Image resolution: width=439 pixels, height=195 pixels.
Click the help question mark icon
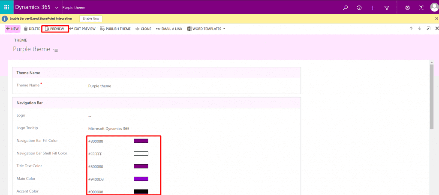[421, 8]
